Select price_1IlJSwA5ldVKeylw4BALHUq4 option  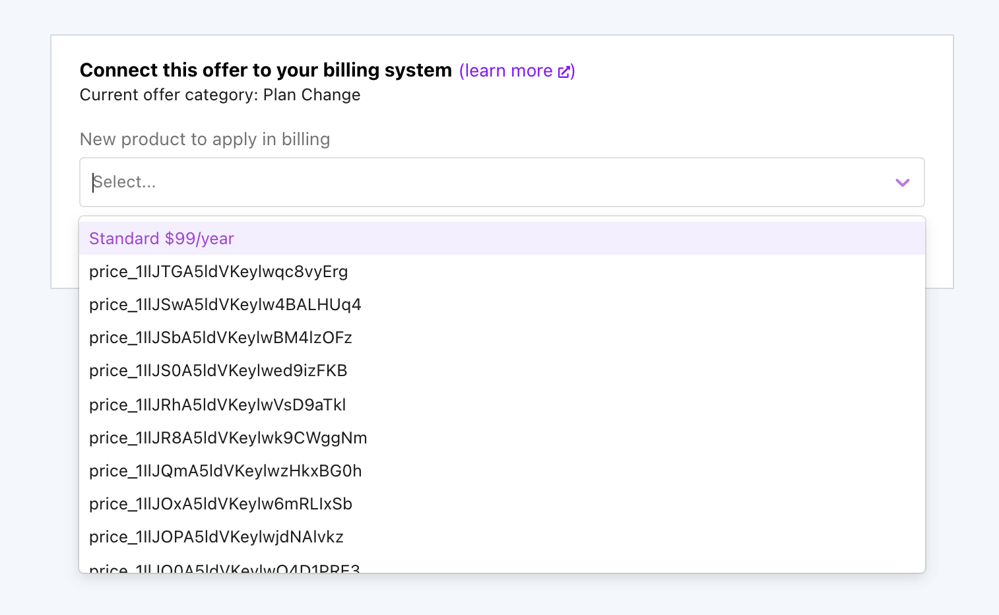[x=224, y=304]
